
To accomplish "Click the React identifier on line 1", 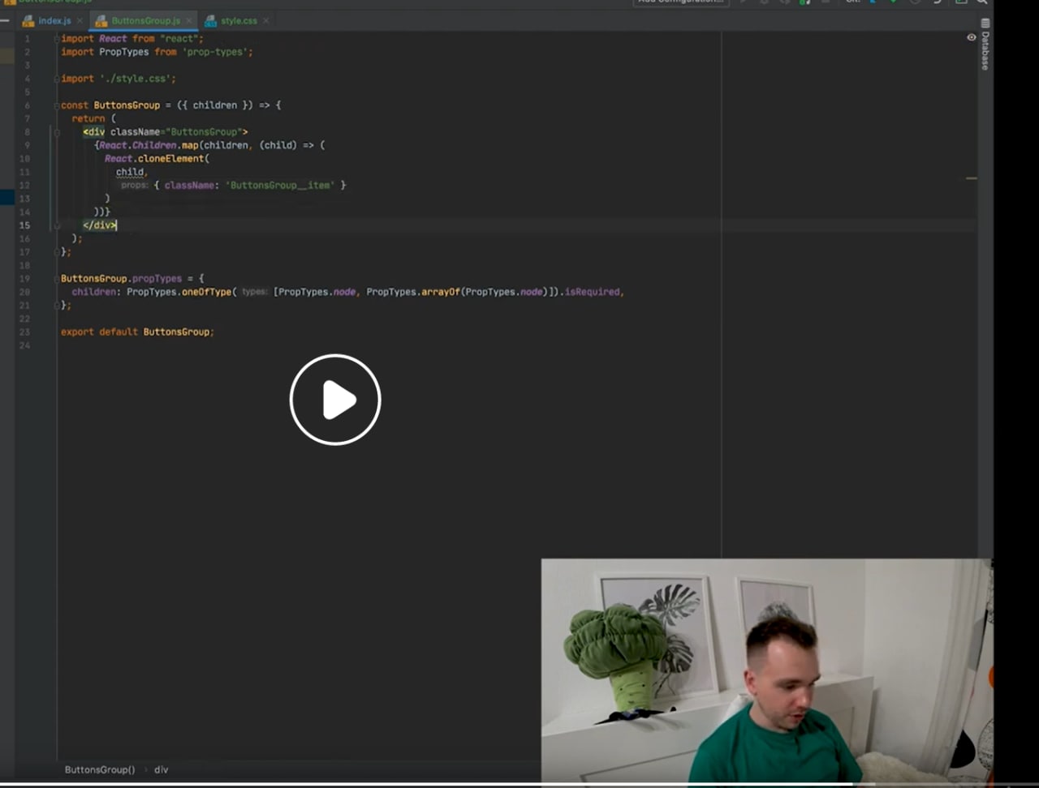I will click(x=113, y=39).
